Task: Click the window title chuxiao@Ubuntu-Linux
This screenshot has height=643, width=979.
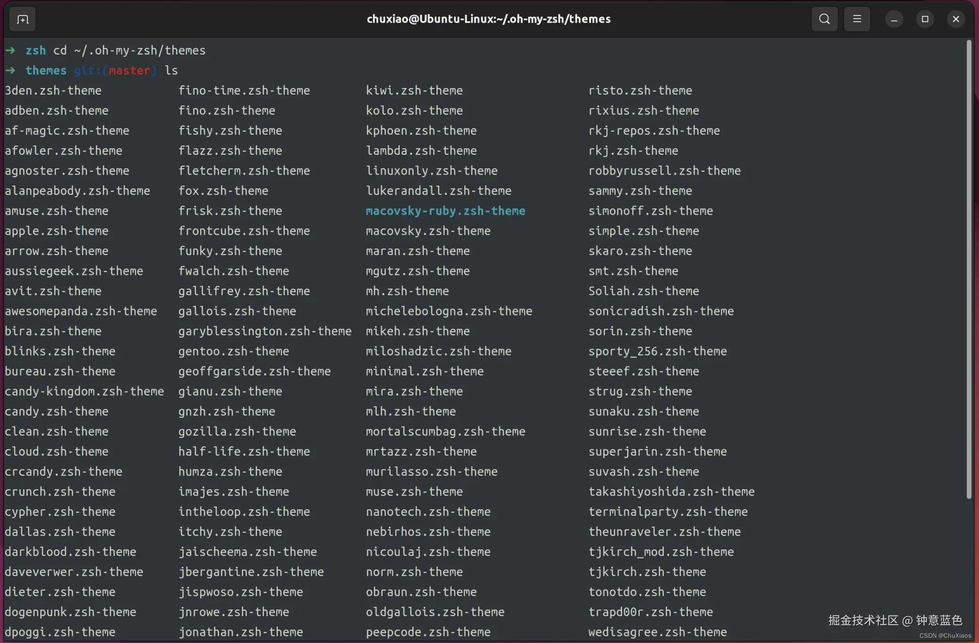Action: click(488, 19)
